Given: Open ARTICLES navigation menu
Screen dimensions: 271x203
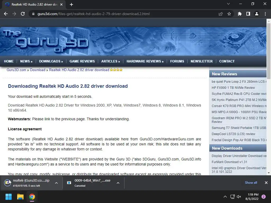Looking at the screenshot, I should coord(111,61).
